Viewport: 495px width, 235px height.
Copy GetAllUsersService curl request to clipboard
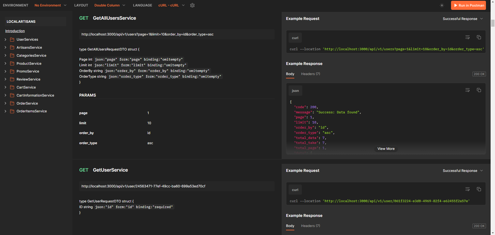[x=479, y=38]
